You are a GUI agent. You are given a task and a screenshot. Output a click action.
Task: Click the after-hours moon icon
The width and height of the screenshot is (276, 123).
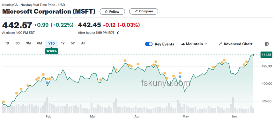[118, 33]
